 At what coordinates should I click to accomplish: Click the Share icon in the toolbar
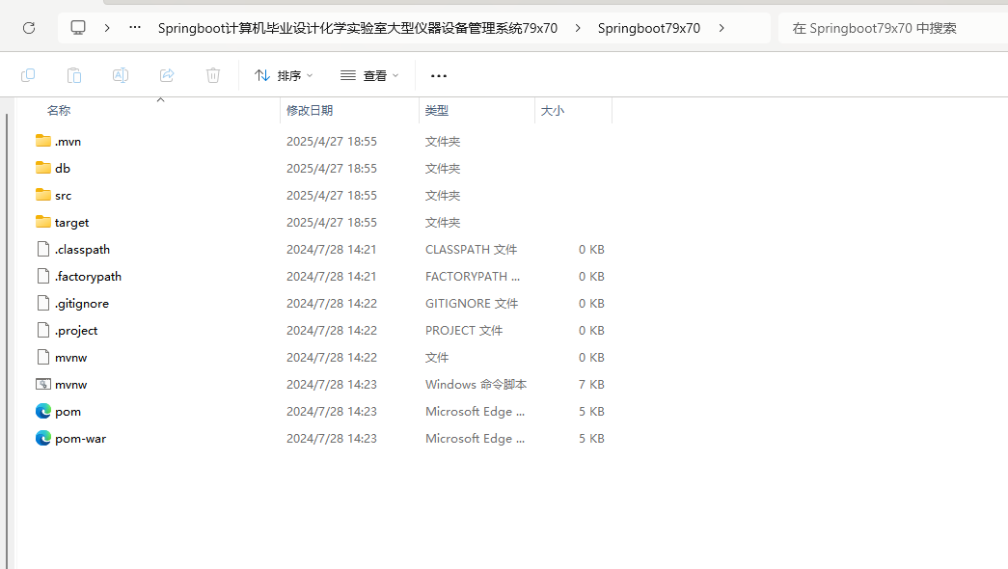pyautogui.click(x=166, y=75)
